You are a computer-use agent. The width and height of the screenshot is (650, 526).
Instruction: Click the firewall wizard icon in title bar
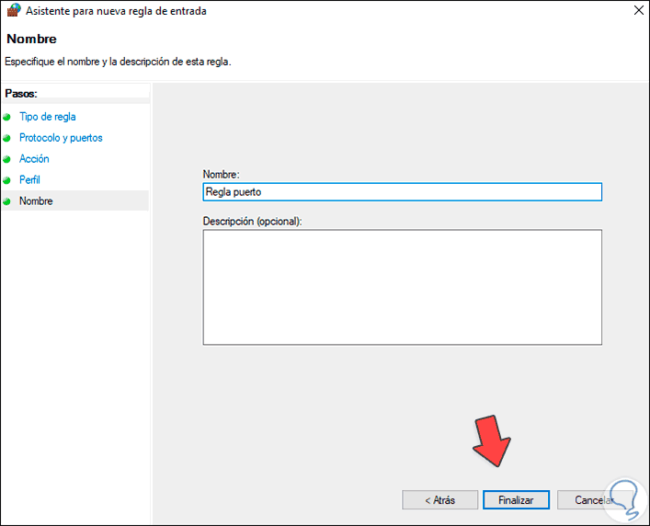tap(13, 11)
